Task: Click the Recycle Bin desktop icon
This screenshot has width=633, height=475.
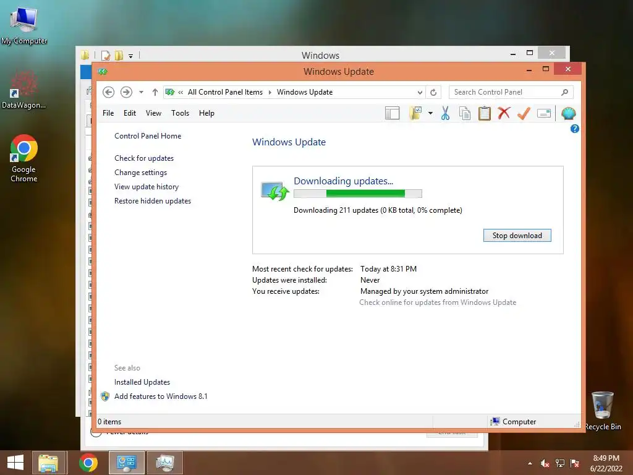Action: click(x=603, y=411)
